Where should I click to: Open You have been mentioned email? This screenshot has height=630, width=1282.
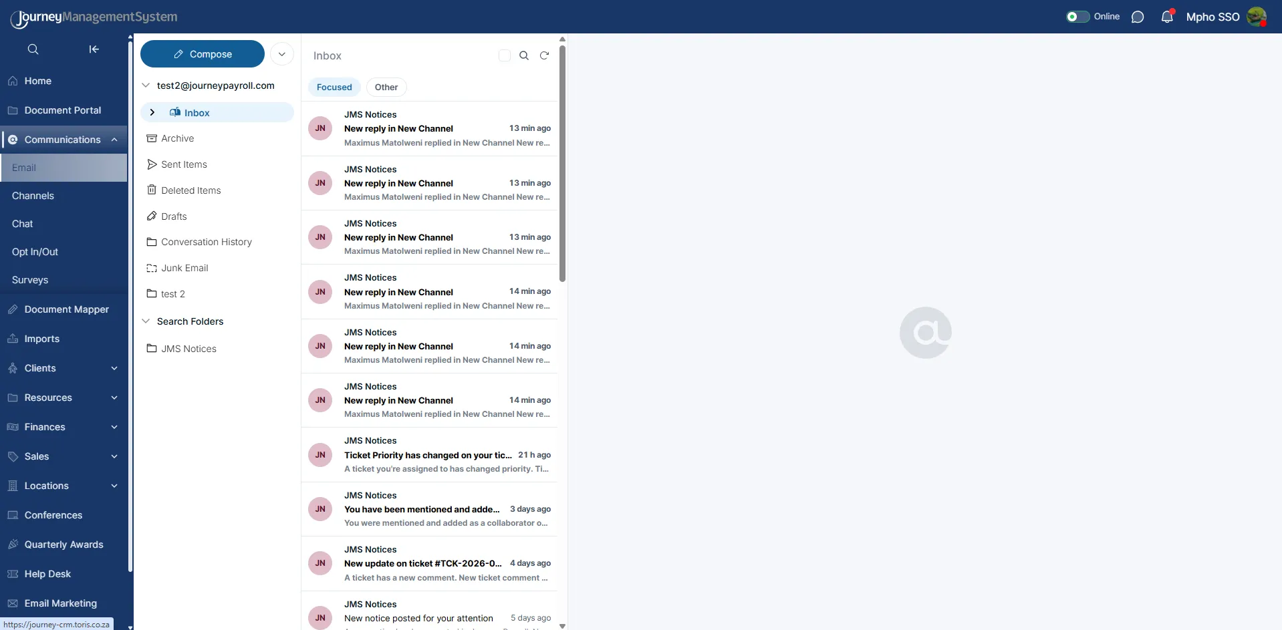(429, 509)
